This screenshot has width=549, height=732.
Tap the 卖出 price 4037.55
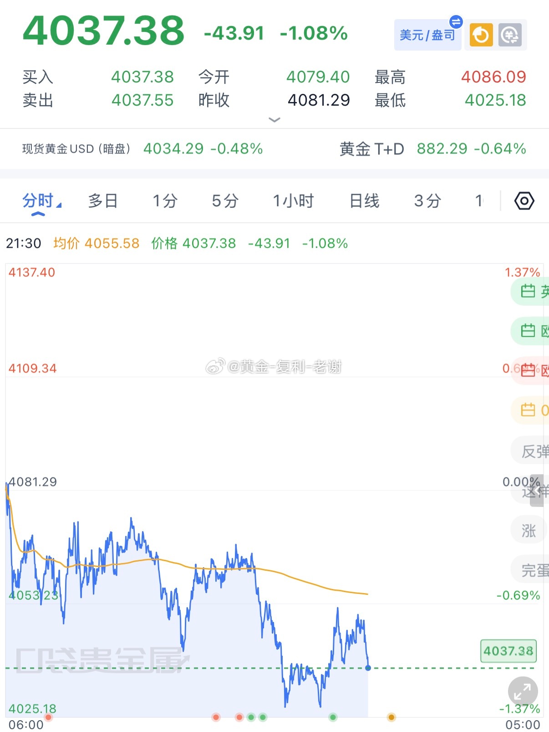[x=142, y=100]
